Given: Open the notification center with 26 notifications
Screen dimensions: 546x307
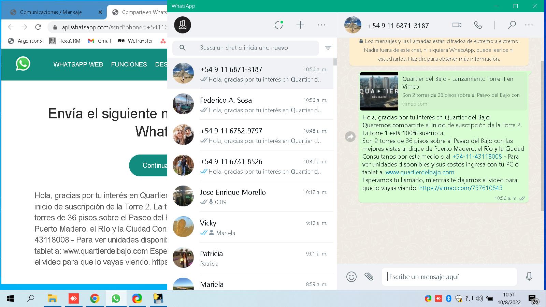Looking at the screenshot, I should tap(533, 299).
